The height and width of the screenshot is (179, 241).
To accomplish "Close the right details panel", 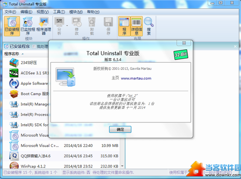I will click(235, 47).
